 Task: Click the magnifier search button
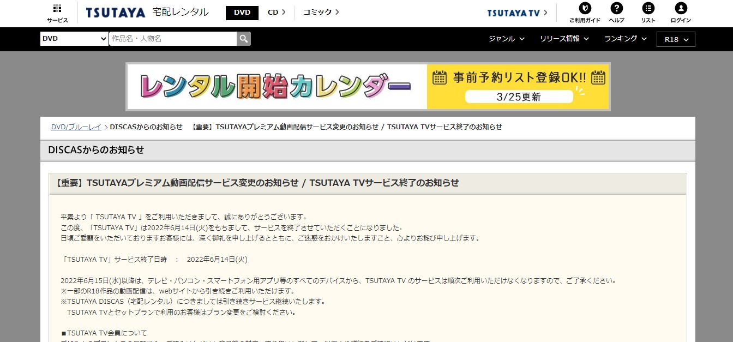(244, 39)
